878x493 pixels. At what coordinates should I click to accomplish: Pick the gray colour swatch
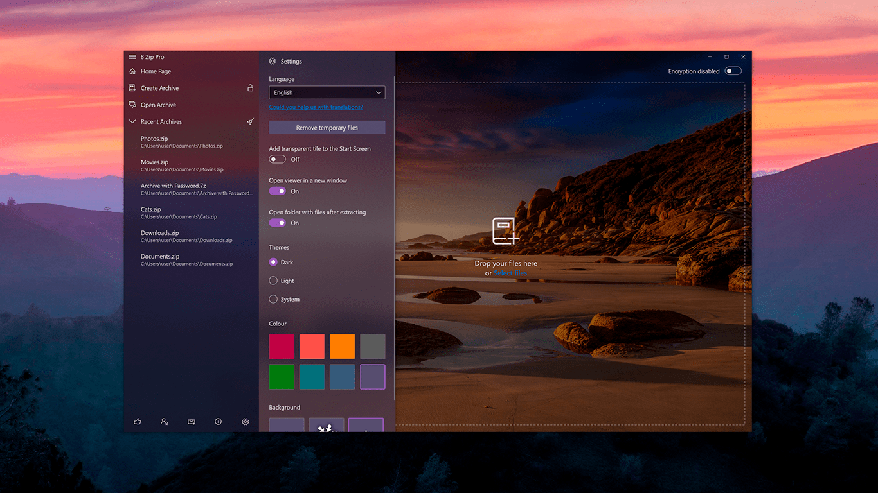[x=373, y=347]
